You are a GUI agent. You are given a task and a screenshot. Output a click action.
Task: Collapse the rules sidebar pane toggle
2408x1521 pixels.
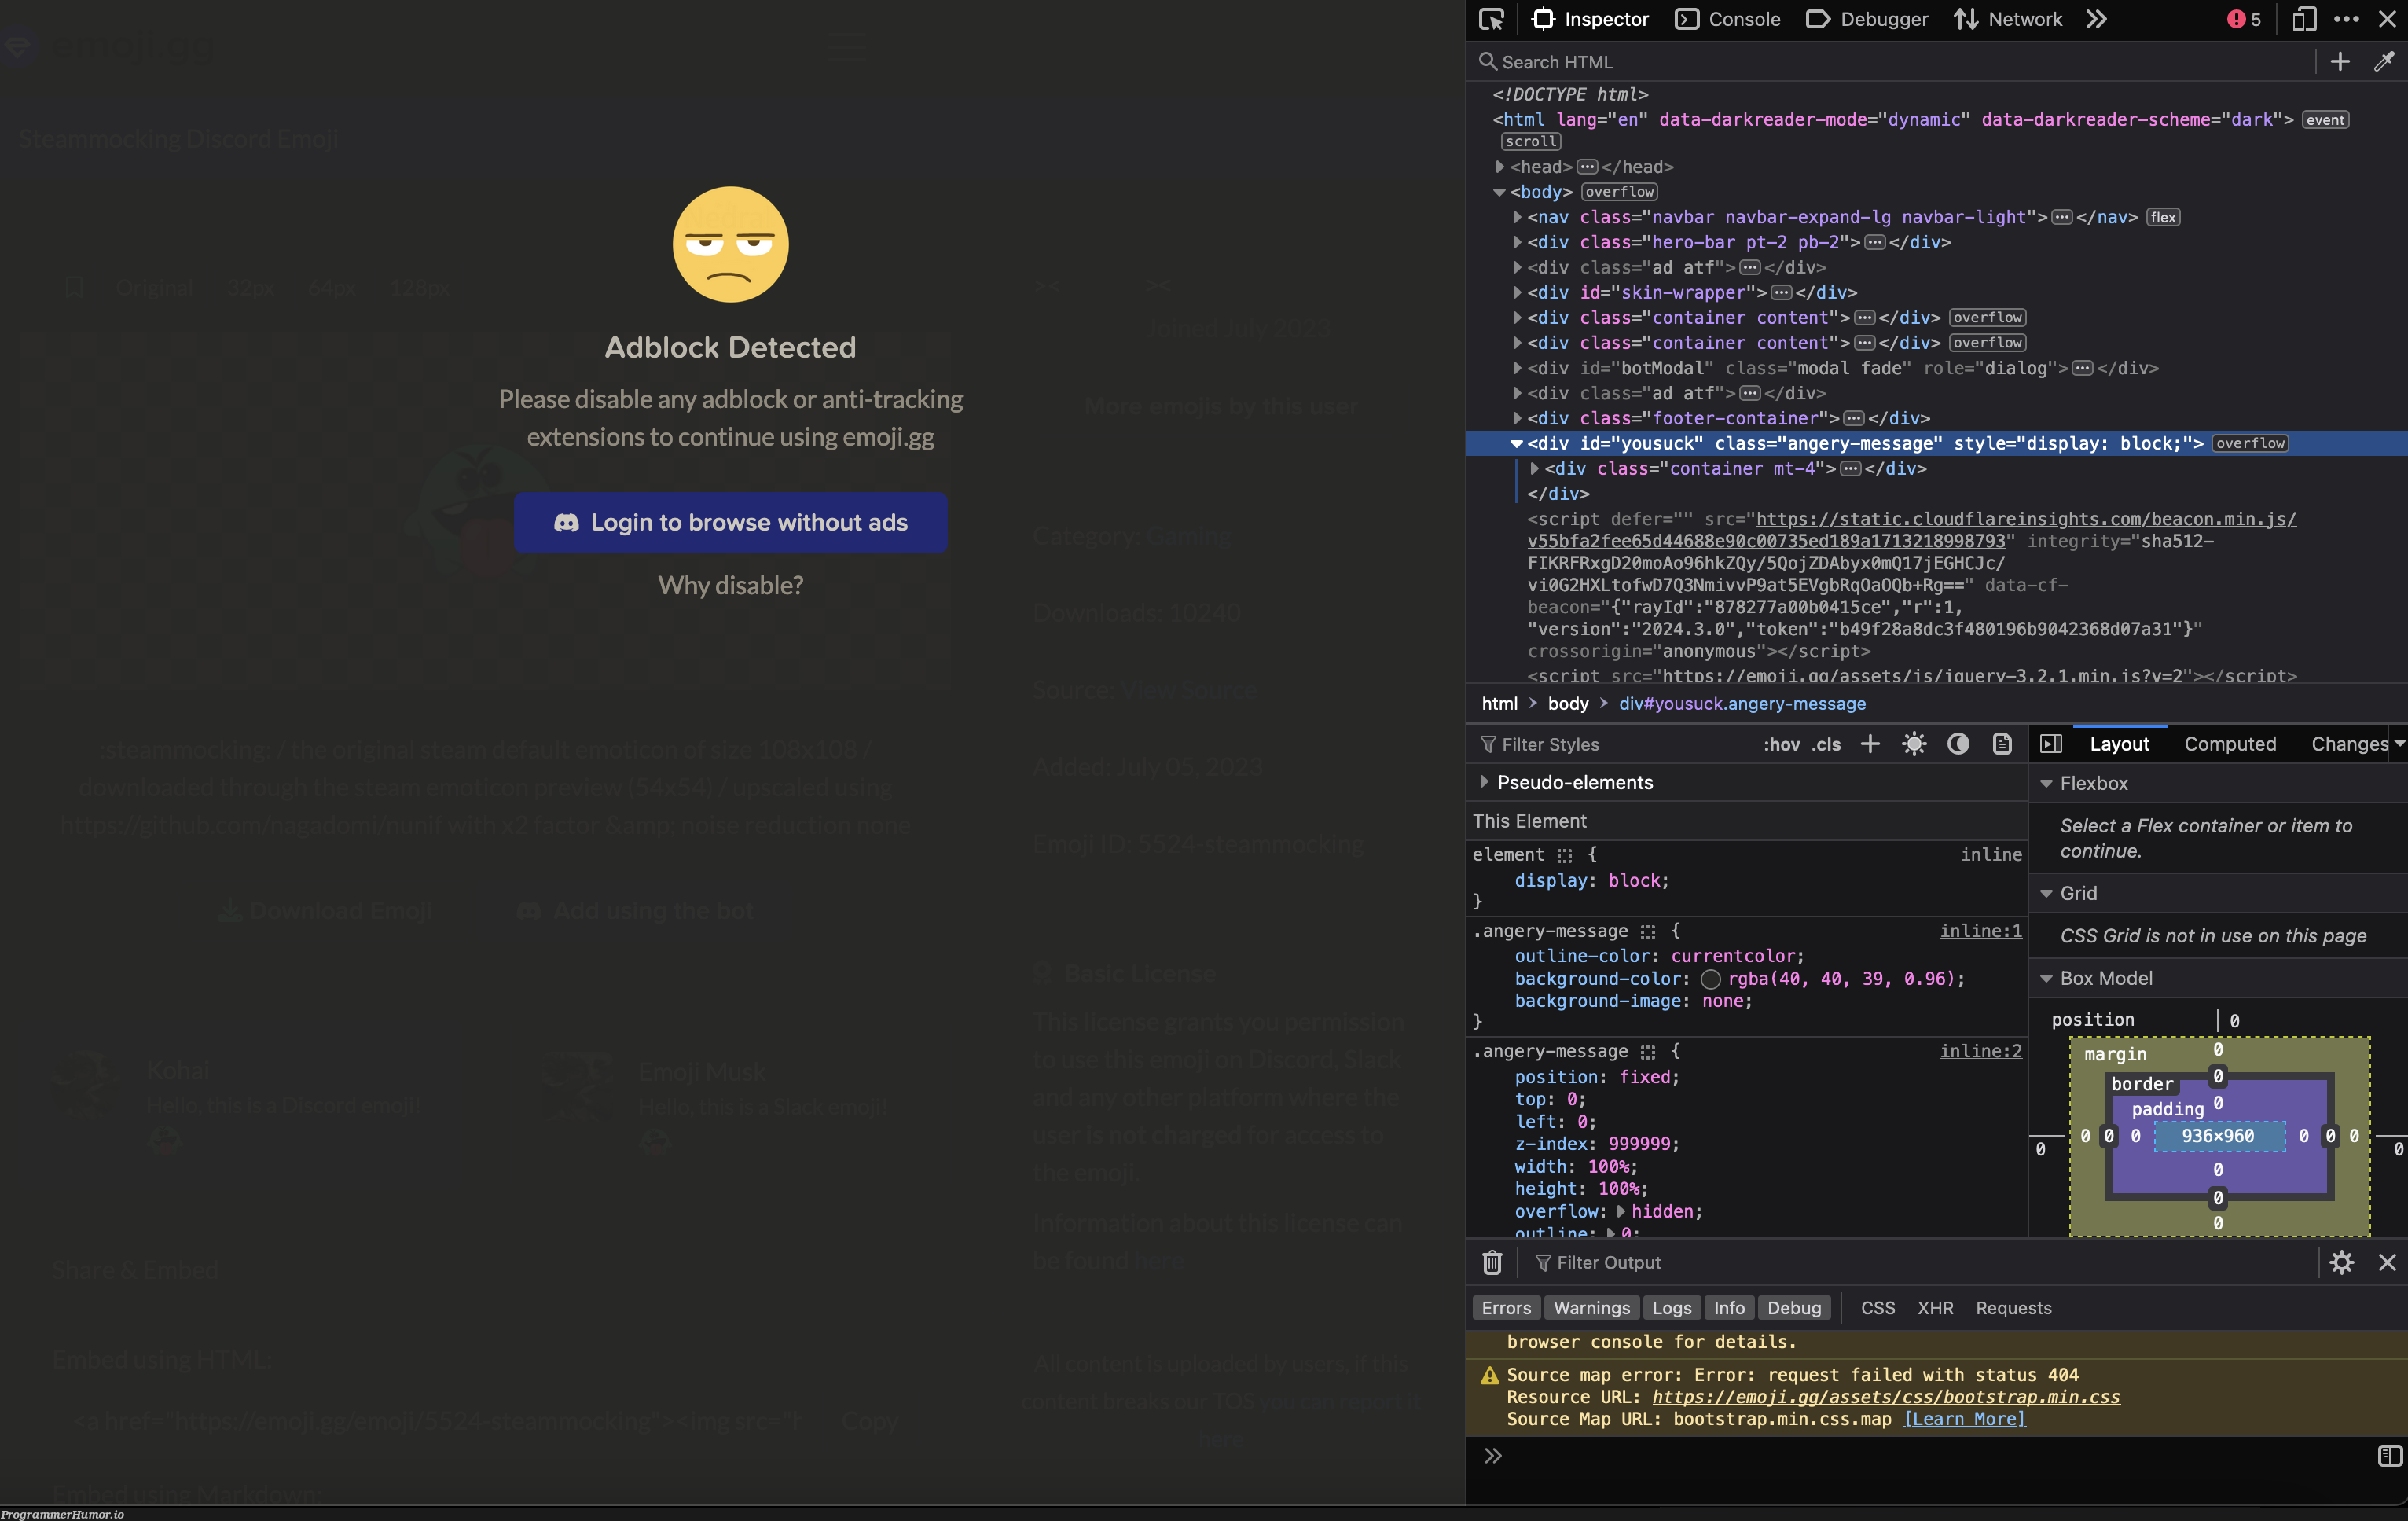[x=2051, y=744]
